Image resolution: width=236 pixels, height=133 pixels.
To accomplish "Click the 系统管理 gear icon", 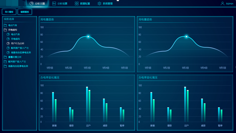I will point(99,3).
